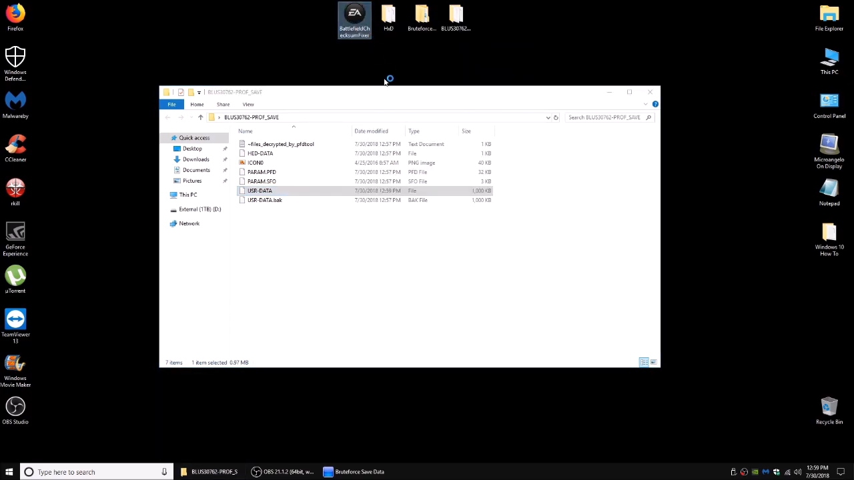Select the uTorrent desktop icon
The image size is (854, 480).
[15, 280]
